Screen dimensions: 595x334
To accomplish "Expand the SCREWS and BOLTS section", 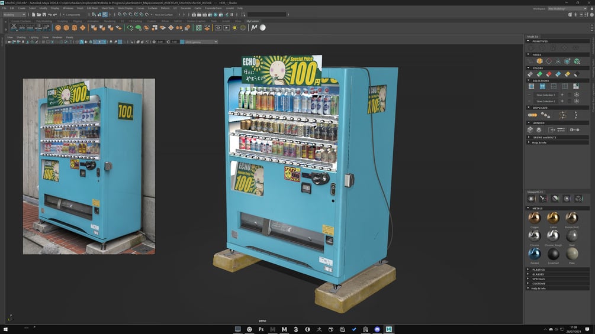I will click(x=543, y=137).
